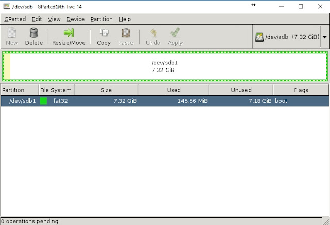Click yellow used-space strip in partition graphic
Screen dimensions: 330x225
click(7, 66)
